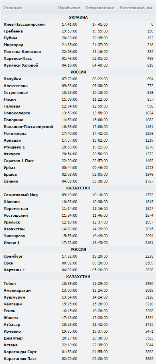Click the Харьков-Пасс station name
The image size is (156, 364).
tap(18, 59)
